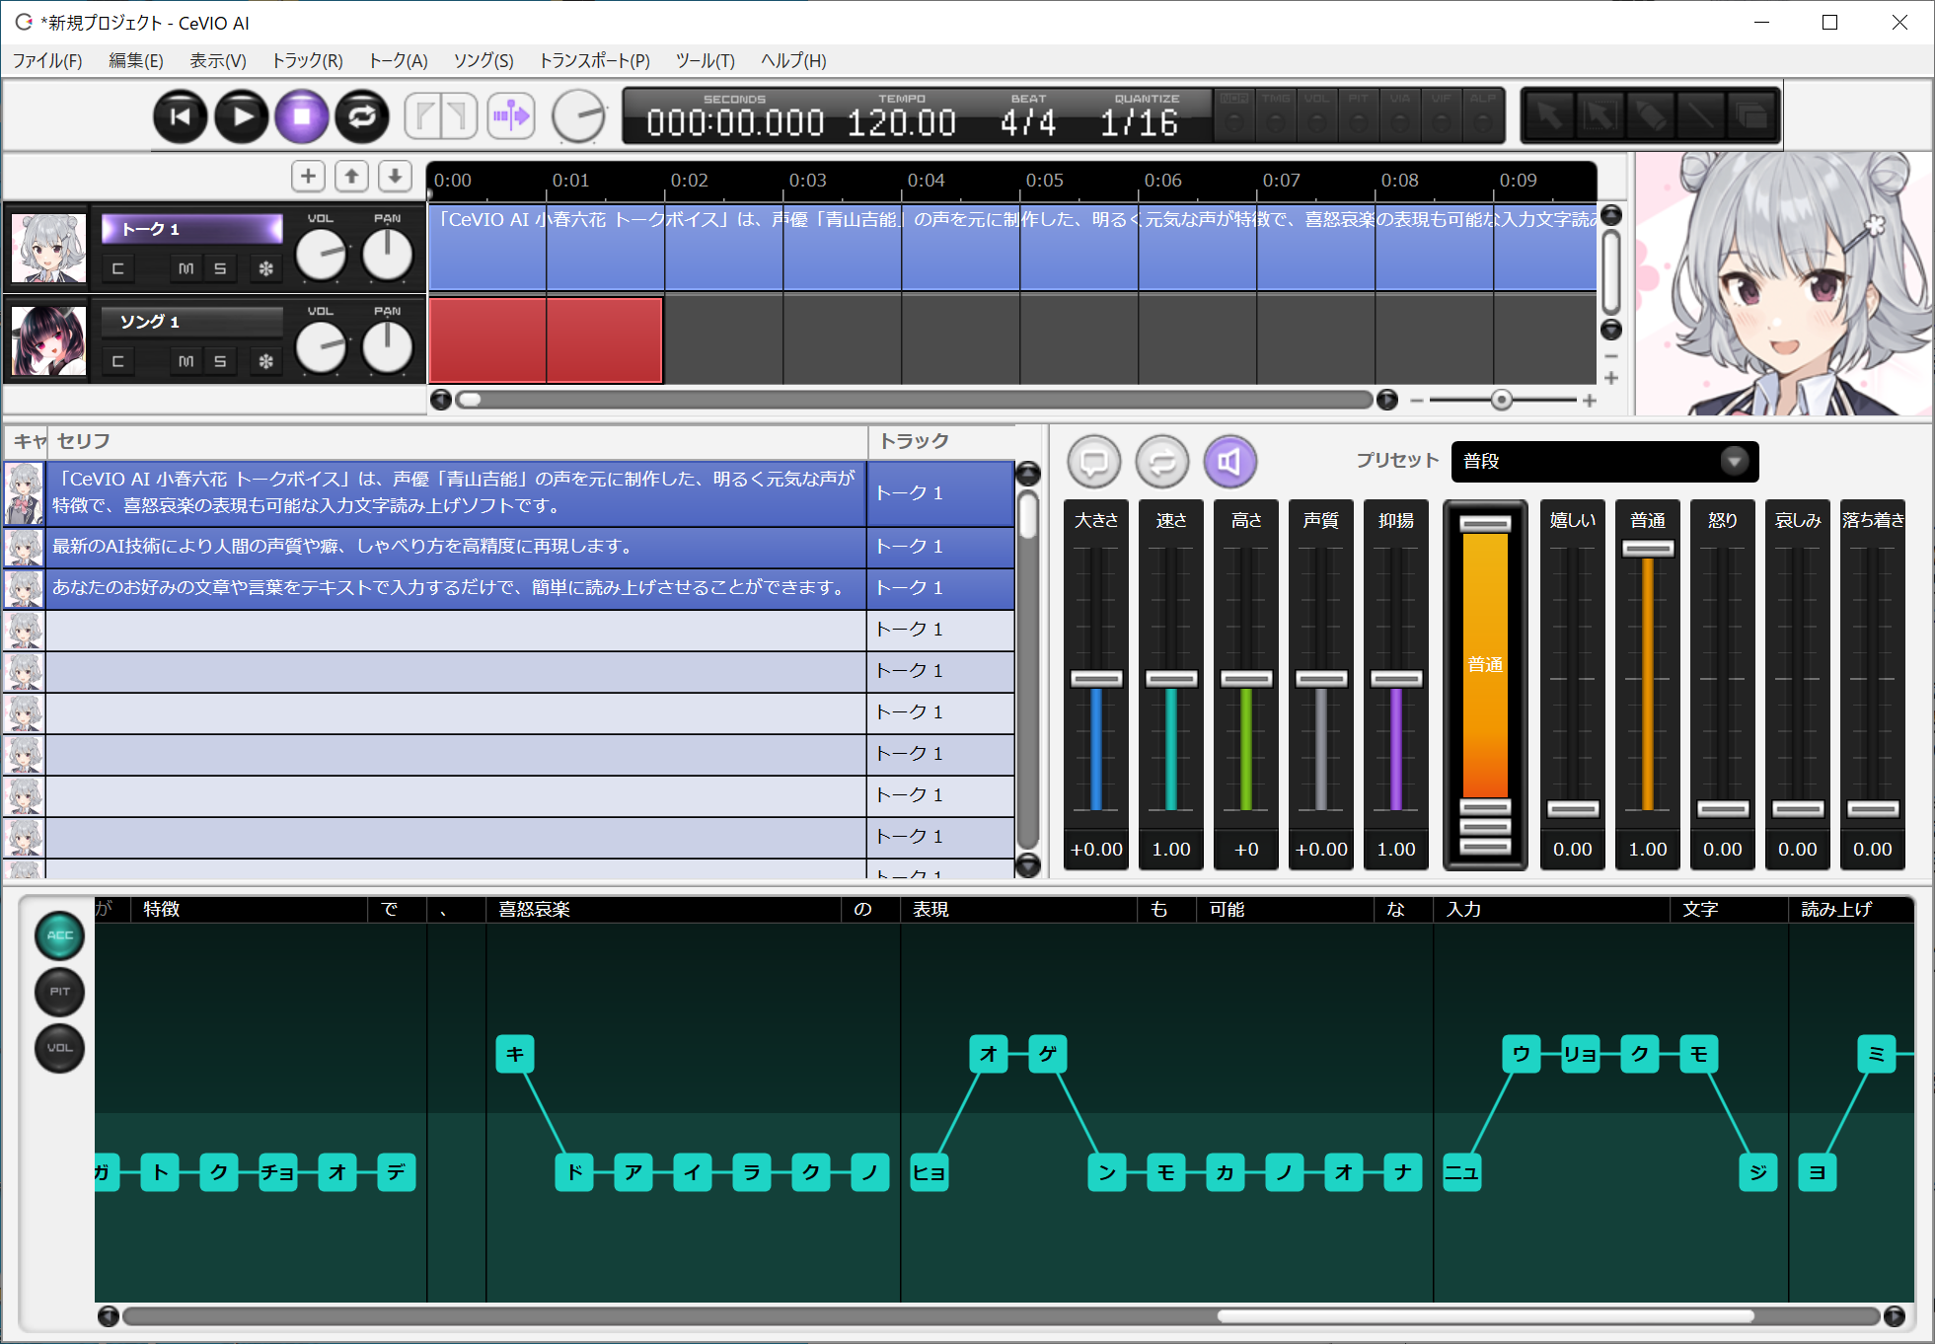Image resolution: width=1935 pixels, height=1344 pixels.
Task: Open the 表示(V) menu
Action: pos(218,61)
